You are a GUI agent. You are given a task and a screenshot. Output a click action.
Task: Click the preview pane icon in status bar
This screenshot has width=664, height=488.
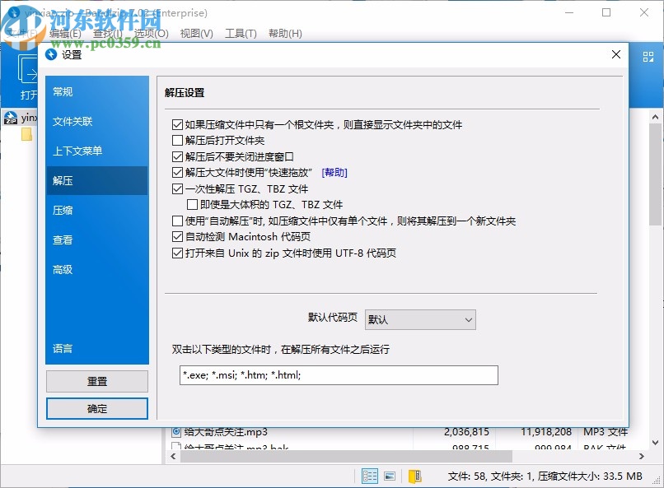click(x=390, y=476)
